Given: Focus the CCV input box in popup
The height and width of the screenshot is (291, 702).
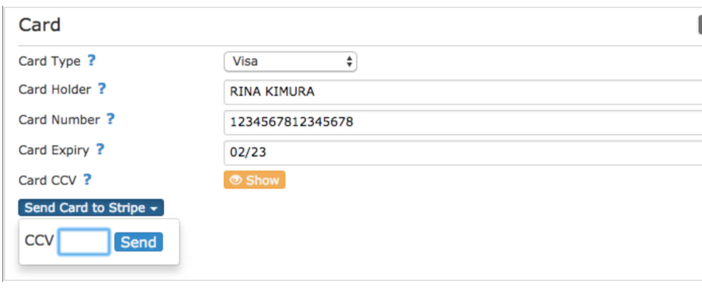Looking at the screenshot, I should click(84, 242).
